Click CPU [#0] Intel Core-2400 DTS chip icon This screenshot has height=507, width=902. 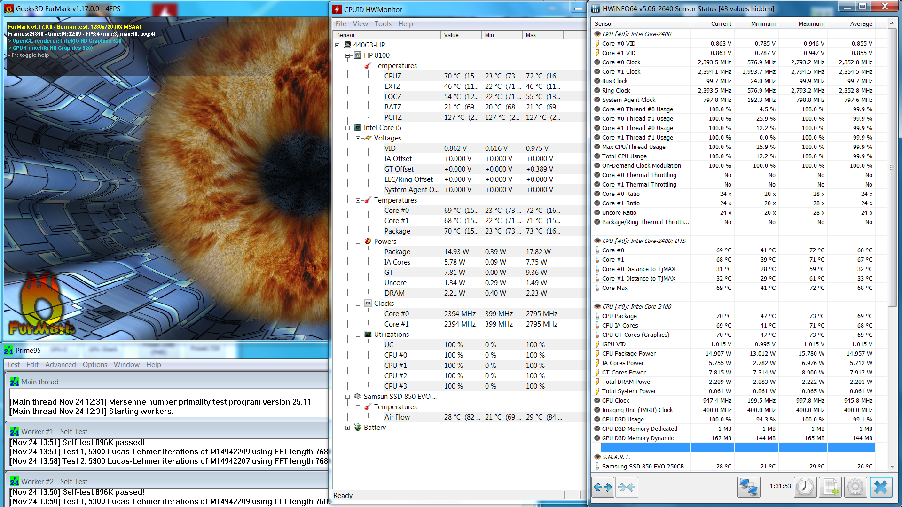(597, 241)
